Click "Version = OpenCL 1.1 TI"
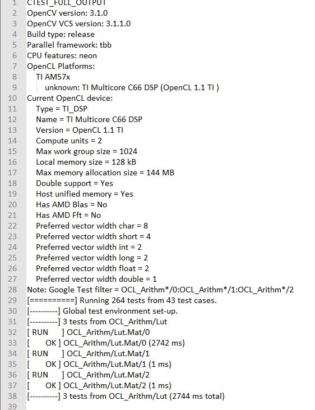315x410 pixels. tap(80, 130)
